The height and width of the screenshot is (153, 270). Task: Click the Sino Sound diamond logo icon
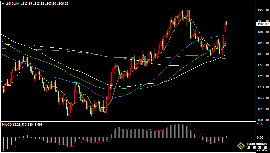(241, 146)
